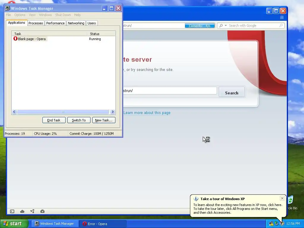Click the Take a tour of Windows XP title

(x=223, y=199)
